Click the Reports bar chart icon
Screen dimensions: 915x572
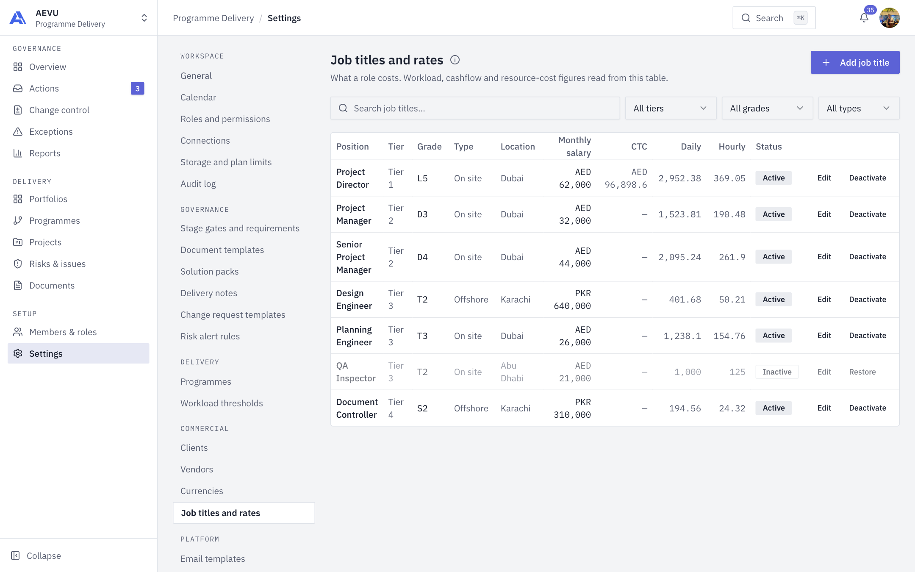point(18,153)
